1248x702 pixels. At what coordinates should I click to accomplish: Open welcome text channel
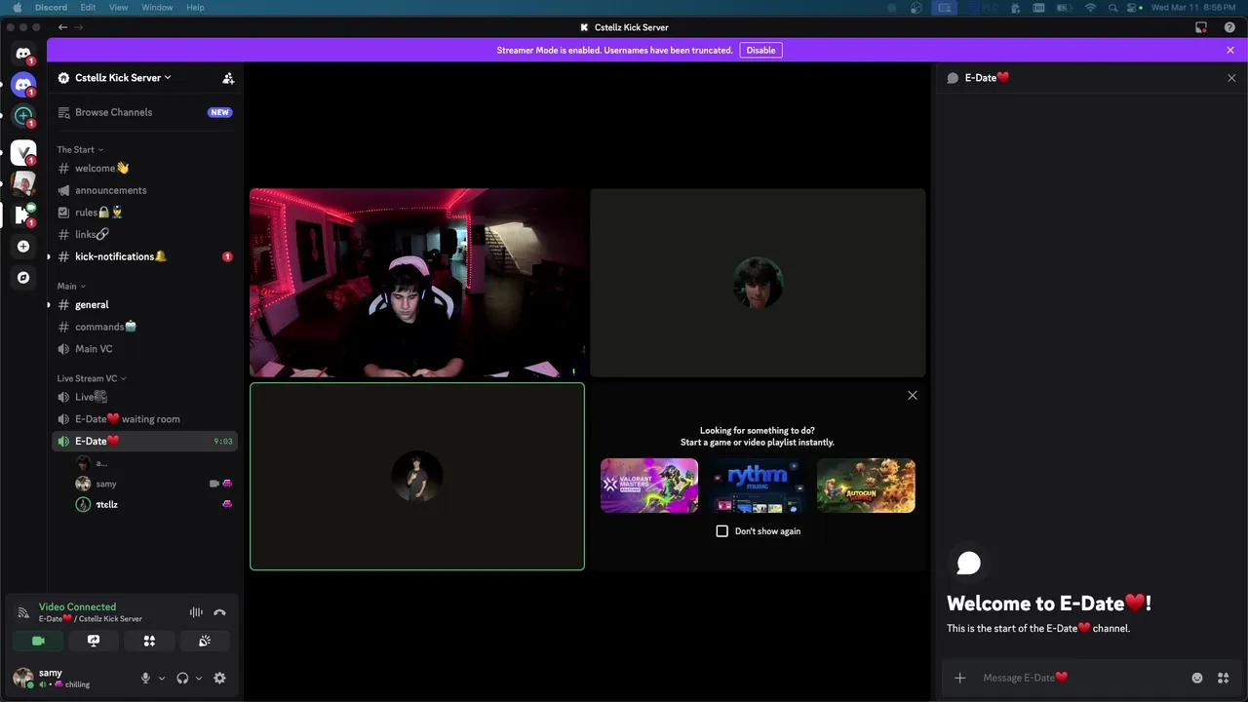tap(143, 169)
